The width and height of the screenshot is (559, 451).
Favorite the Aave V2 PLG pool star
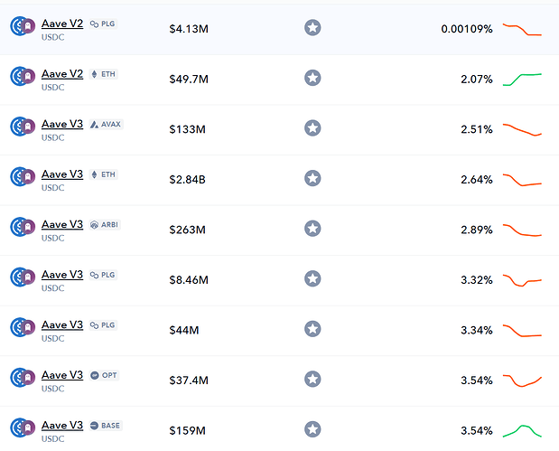click(x=312, y=27)
